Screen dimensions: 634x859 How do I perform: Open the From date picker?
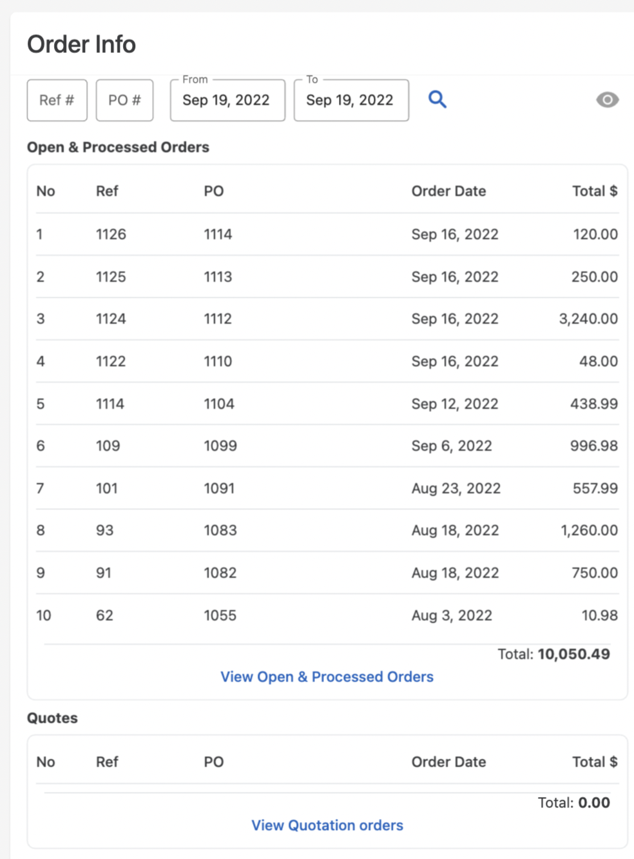click(227, 100)
